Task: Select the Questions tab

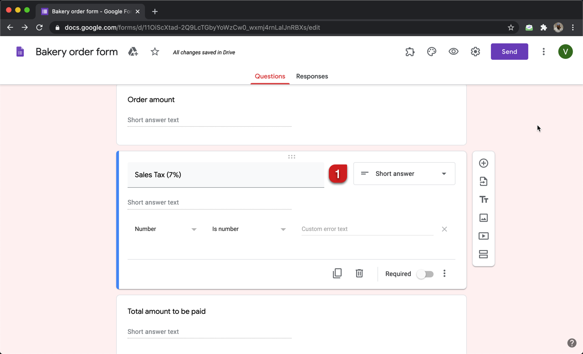Action: [270, 77]
